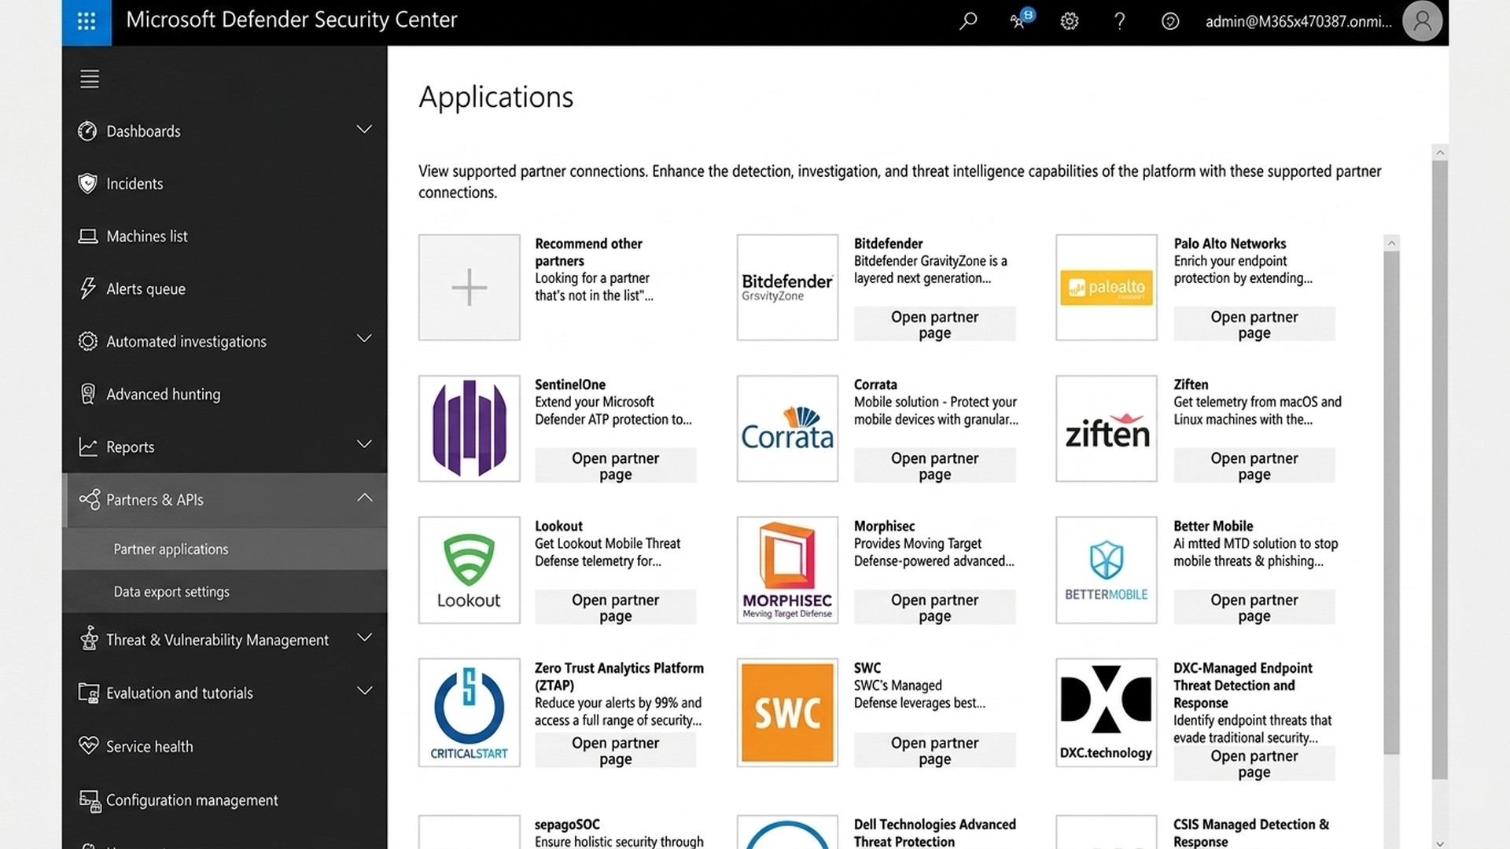Open partner page for Corrata

(x=934, y=465)
